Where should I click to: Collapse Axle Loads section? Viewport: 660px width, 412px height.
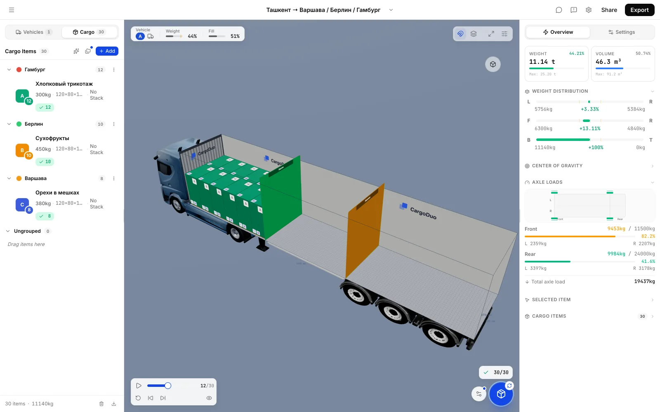click(652, 183)
